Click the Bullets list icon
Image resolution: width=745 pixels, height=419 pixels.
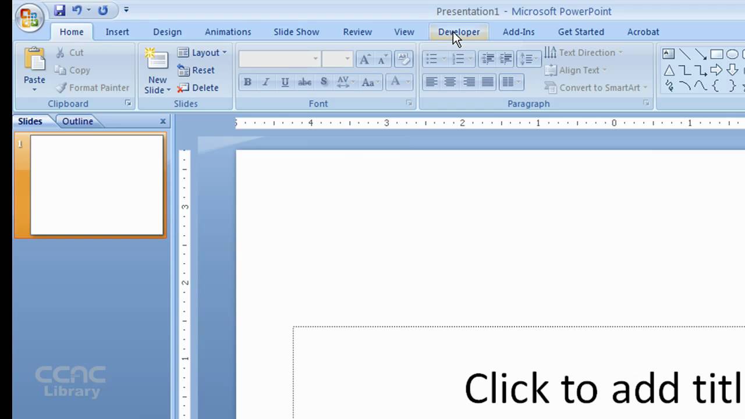(431, 59)
